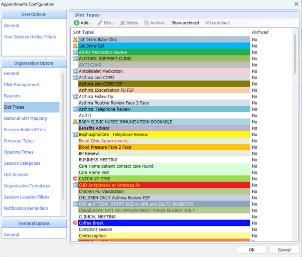Image resolution: width=302 pixels, height=257 pixels.
Task: Open Terminal Options General
Action: [x=12, y=235]
